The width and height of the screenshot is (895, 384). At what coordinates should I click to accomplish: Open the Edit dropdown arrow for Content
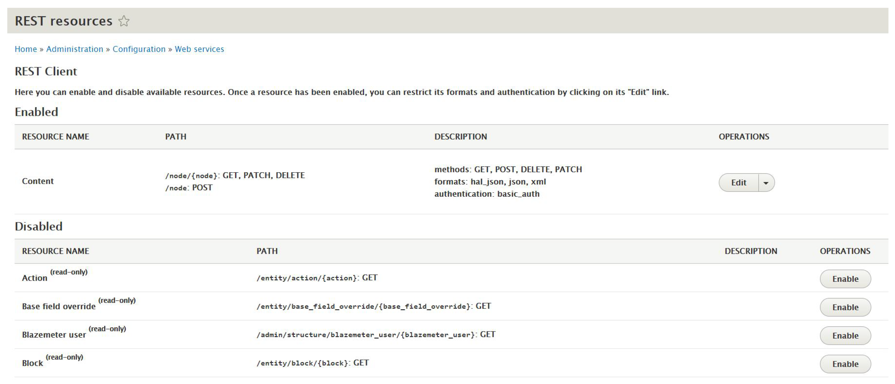(x=766, y=183)
